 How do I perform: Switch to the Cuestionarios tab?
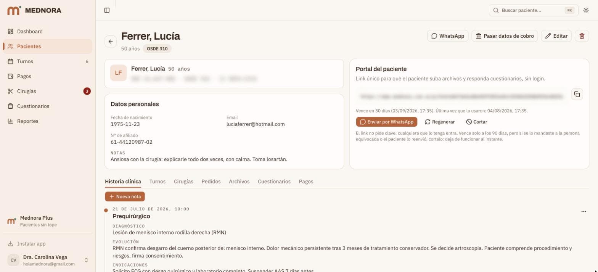point(274,182)
